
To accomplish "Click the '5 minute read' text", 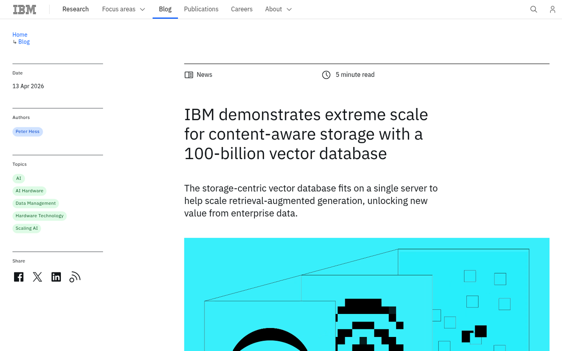I will point(355,75).
